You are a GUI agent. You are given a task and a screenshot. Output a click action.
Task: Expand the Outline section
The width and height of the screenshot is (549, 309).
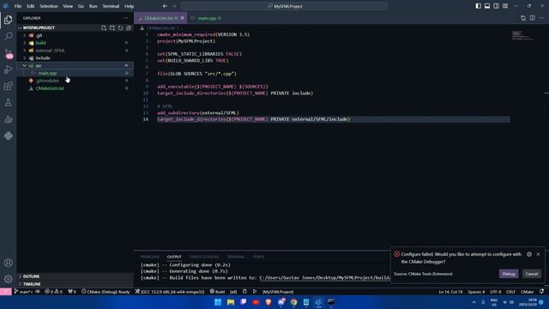[x=75, y=276]
